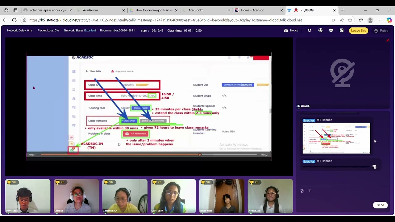
Task: Click the browser address bar URL
Action: pos(165,20)
